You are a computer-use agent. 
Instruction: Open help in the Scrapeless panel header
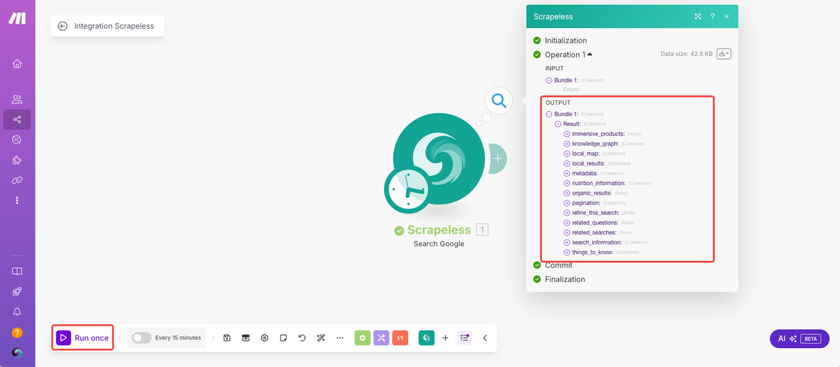713,16
